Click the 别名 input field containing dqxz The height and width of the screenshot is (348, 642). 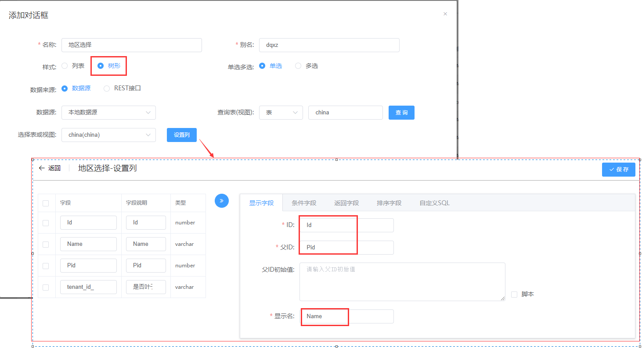point(329,45)
